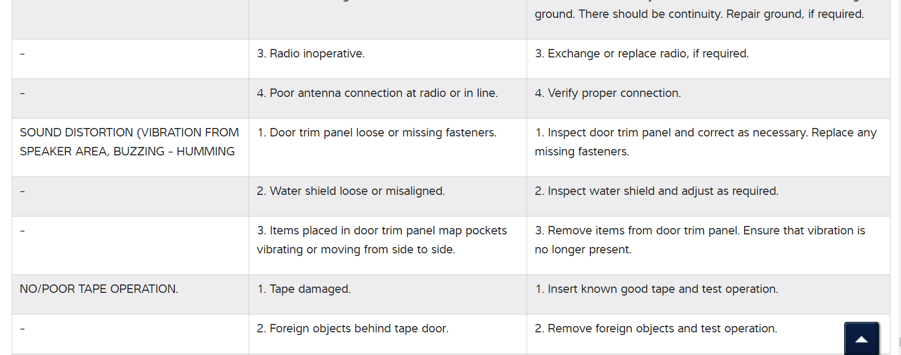Click the "3. Radio inoperative." cell
This screenshot has width=901, height=355.
(x=311, y=54)
